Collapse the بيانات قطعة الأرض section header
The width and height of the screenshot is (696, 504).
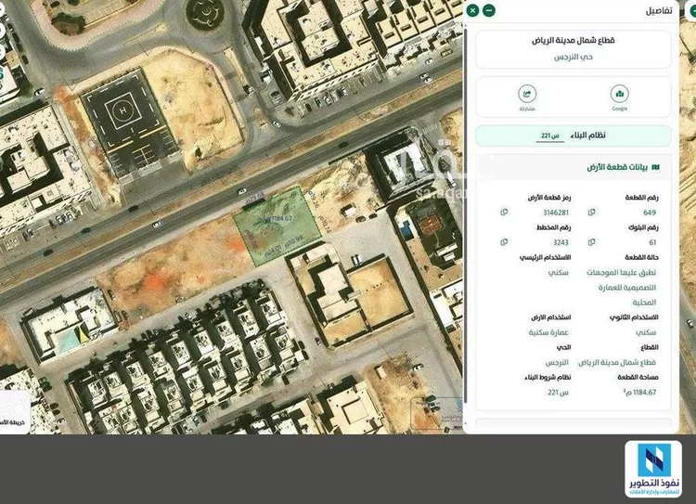574,167
